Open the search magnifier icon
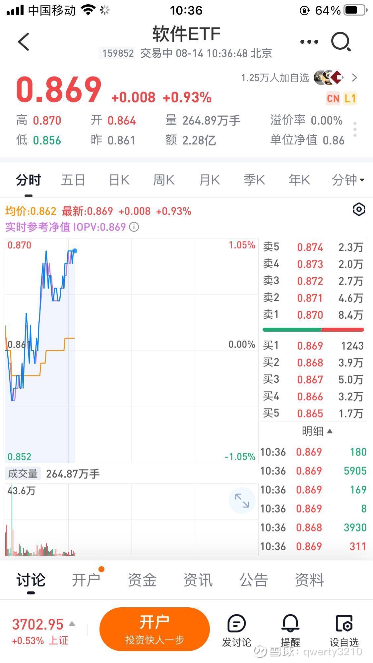Viewport: 373px width, 663px height. [x=341, y=42]
